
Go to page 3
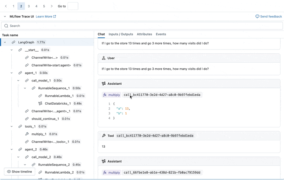pos(29,6)
